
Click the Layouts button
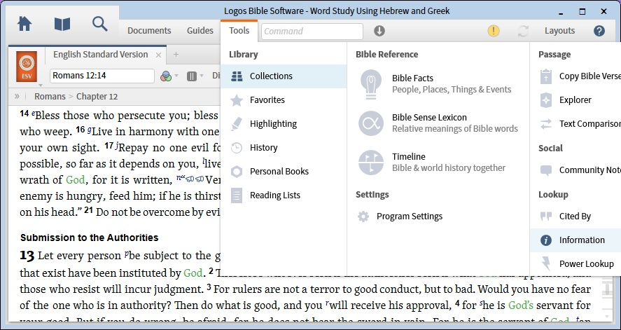[559, 31]
